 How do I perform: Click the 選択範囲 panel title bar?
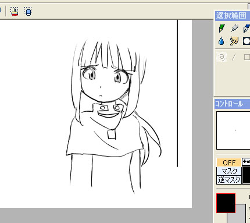[x=233, y=16]
